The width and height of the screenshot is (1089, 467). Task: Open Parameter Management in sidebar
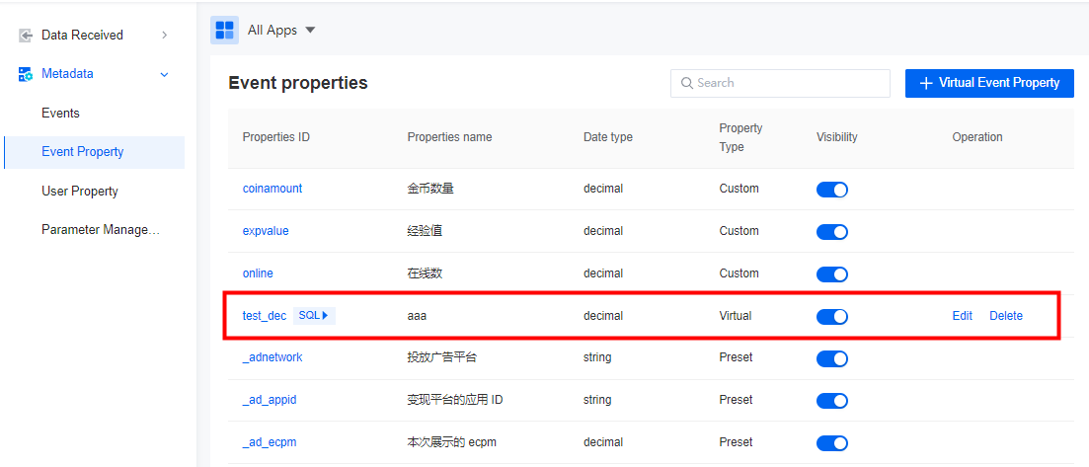[x=100, y=230]
